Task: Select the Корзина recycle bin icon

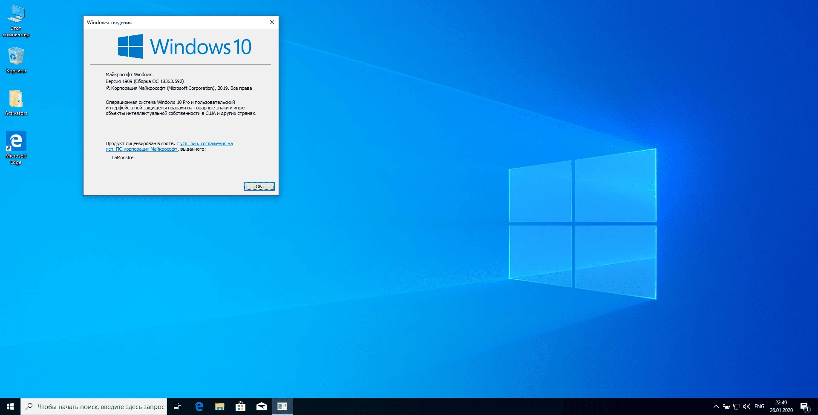Action: 16,60
